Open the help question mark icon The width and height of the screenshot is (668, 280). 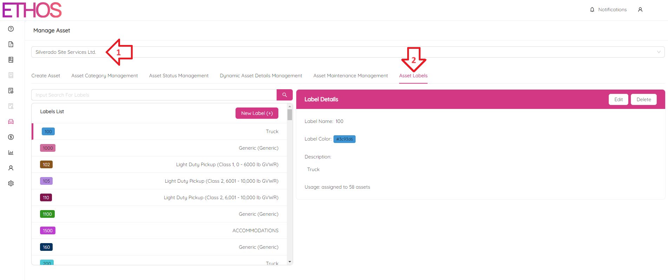tap(11, 29)
